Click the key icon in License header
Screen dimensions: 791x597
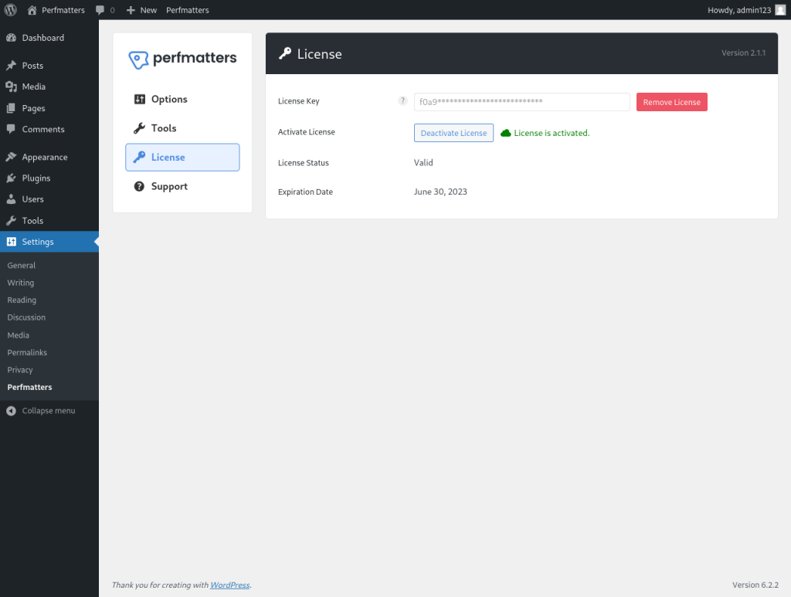[285, 53]
